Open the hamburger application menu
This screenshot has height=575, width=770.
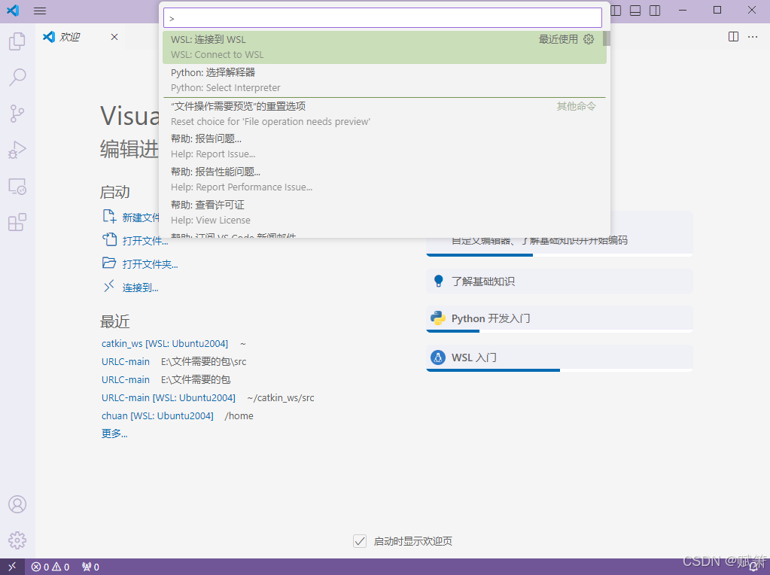click(x=40, y=11)
